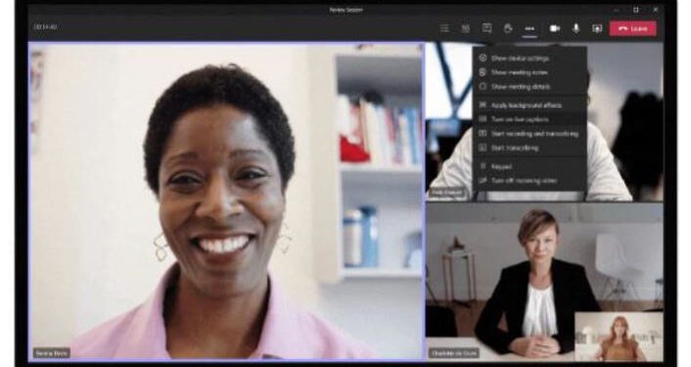This screenshot has height=367, width=691.
Task: Select Show device settings from the menu
Action: (x=530, y=58)
